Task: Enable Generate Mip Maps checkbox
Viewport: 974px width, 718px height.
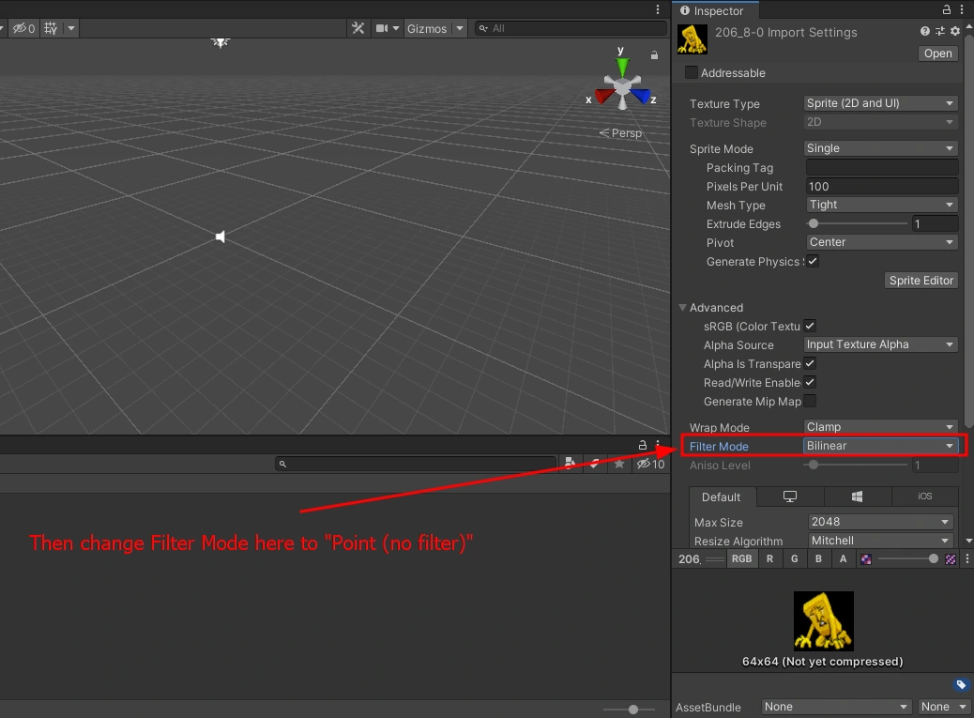Action: click(810, 401)
